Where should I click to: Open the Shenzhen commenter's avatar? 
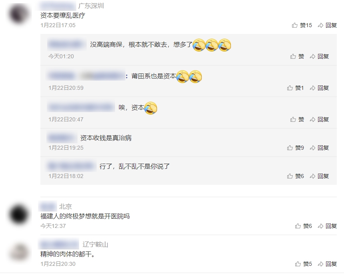click(19, 14)
